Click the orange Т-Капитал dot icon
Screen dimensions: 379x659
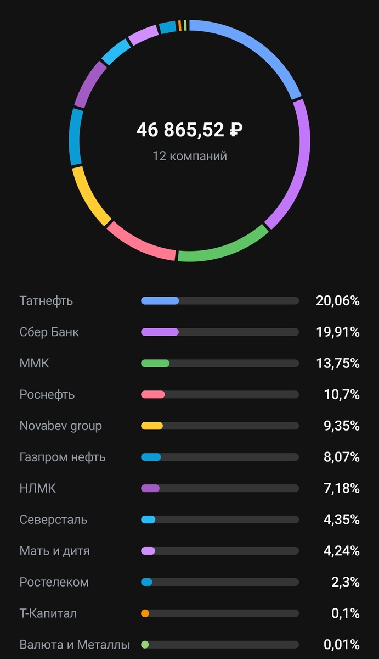145,613
